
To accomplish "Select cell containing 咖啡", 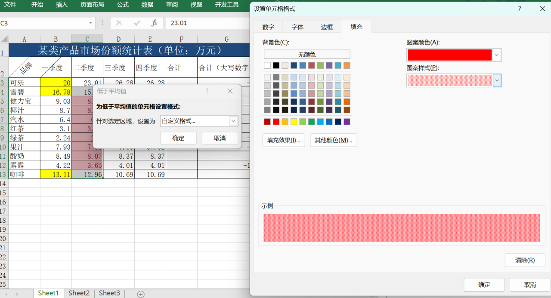I will pos(25,174).
